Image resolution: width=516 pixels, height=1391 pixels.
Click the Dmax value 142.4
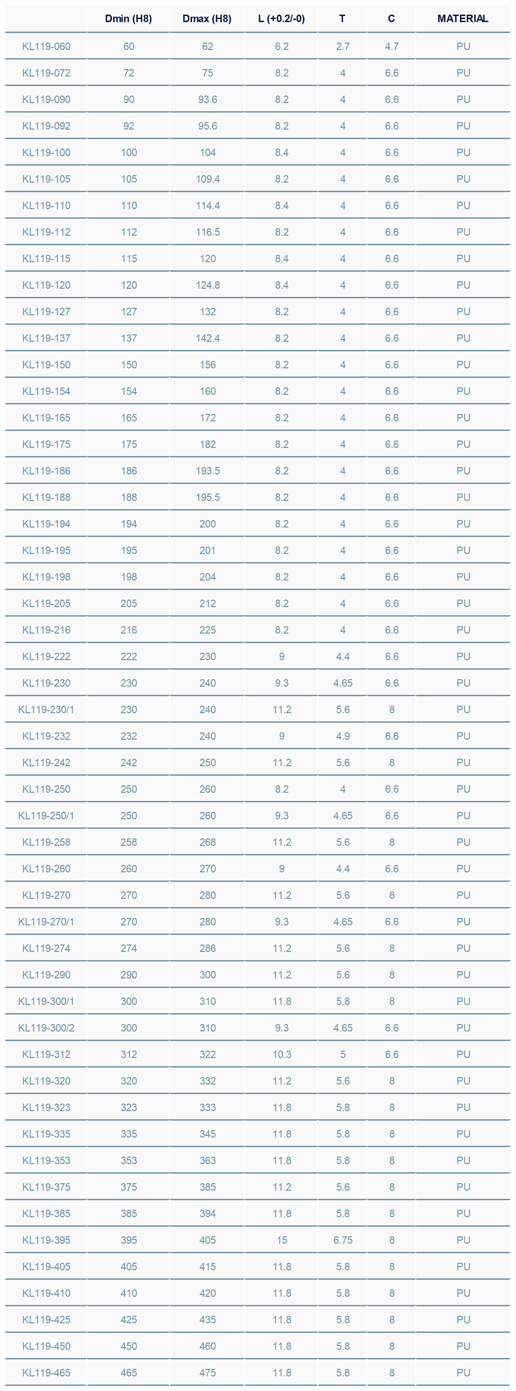pos(208,338)
